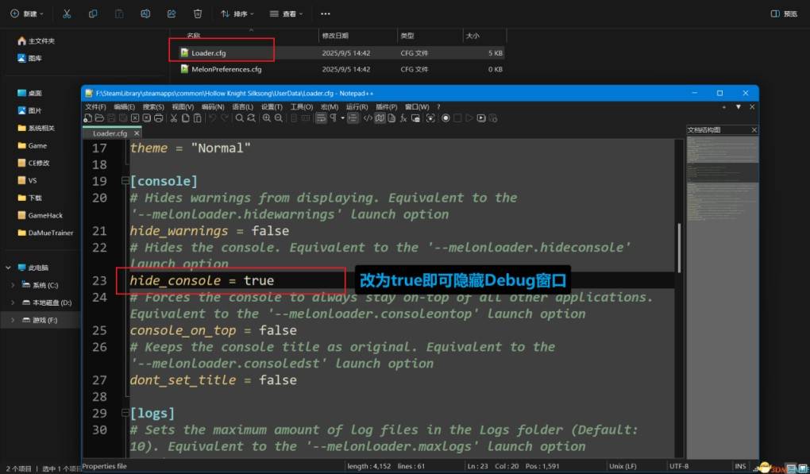The image size is (810, 474).
Task: Expand the 游戏 (F:) drive node
Action: click(13, 320)
